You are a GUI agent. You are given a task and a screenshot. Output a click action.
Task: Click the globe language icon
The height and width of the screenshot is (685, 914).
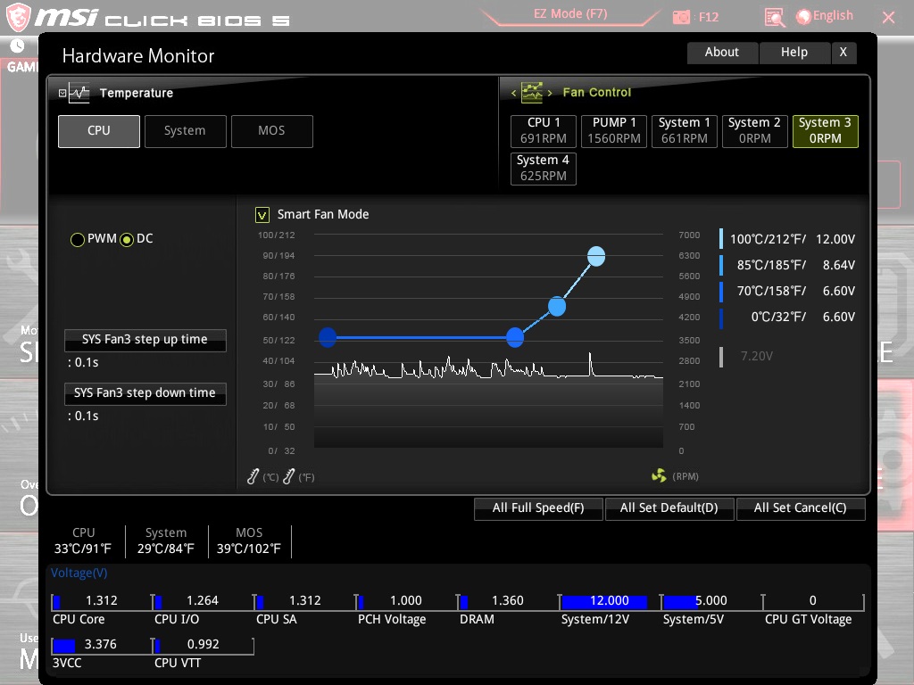coord(803,16)
